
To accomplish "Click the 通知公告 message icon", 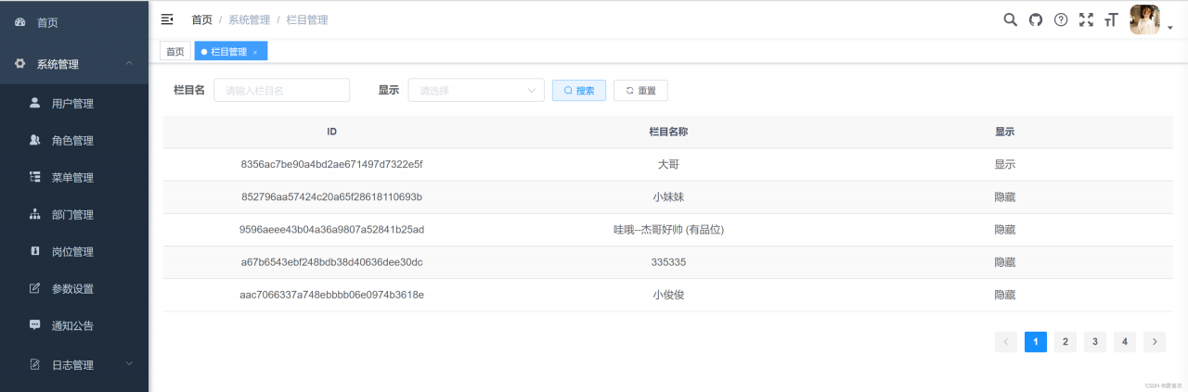I will coord(35,325).
